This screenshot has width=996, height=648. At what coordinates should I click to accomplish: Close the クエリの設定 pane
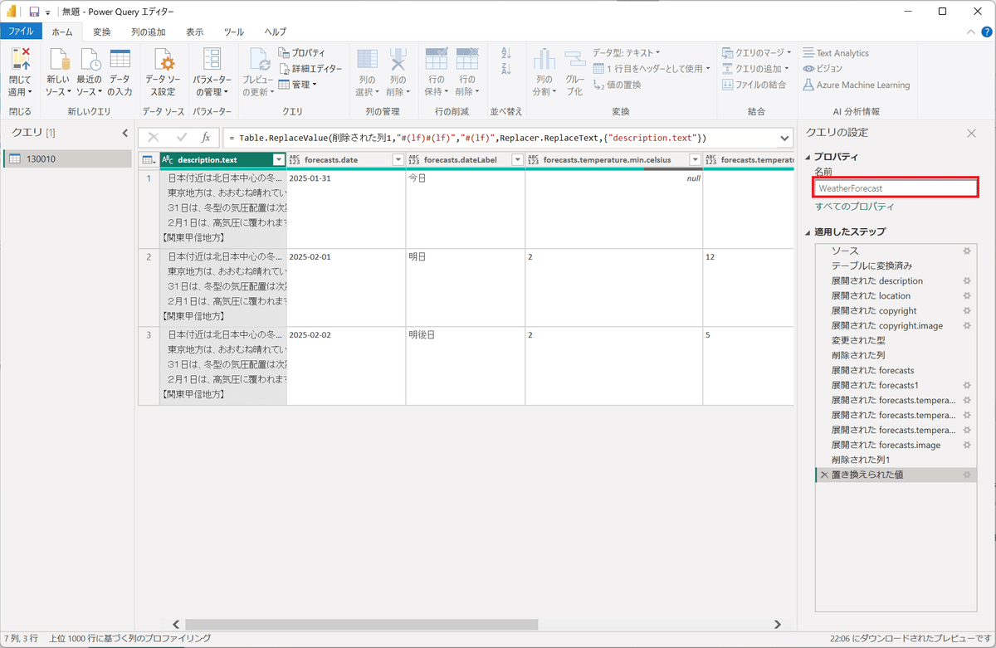coord(971,133)
